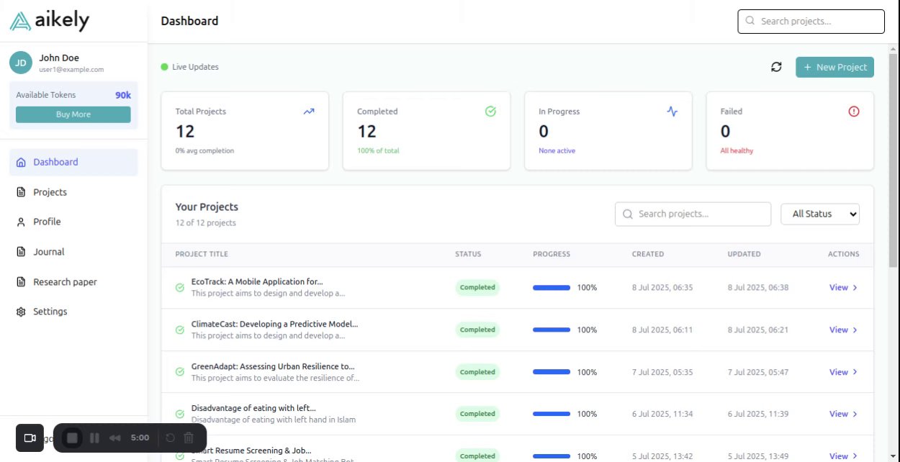Viewport: 900px width, 462px height.
Task: Click the EcoTrack project progress bar
Action: pyautogui.click(x=552, y=288)
